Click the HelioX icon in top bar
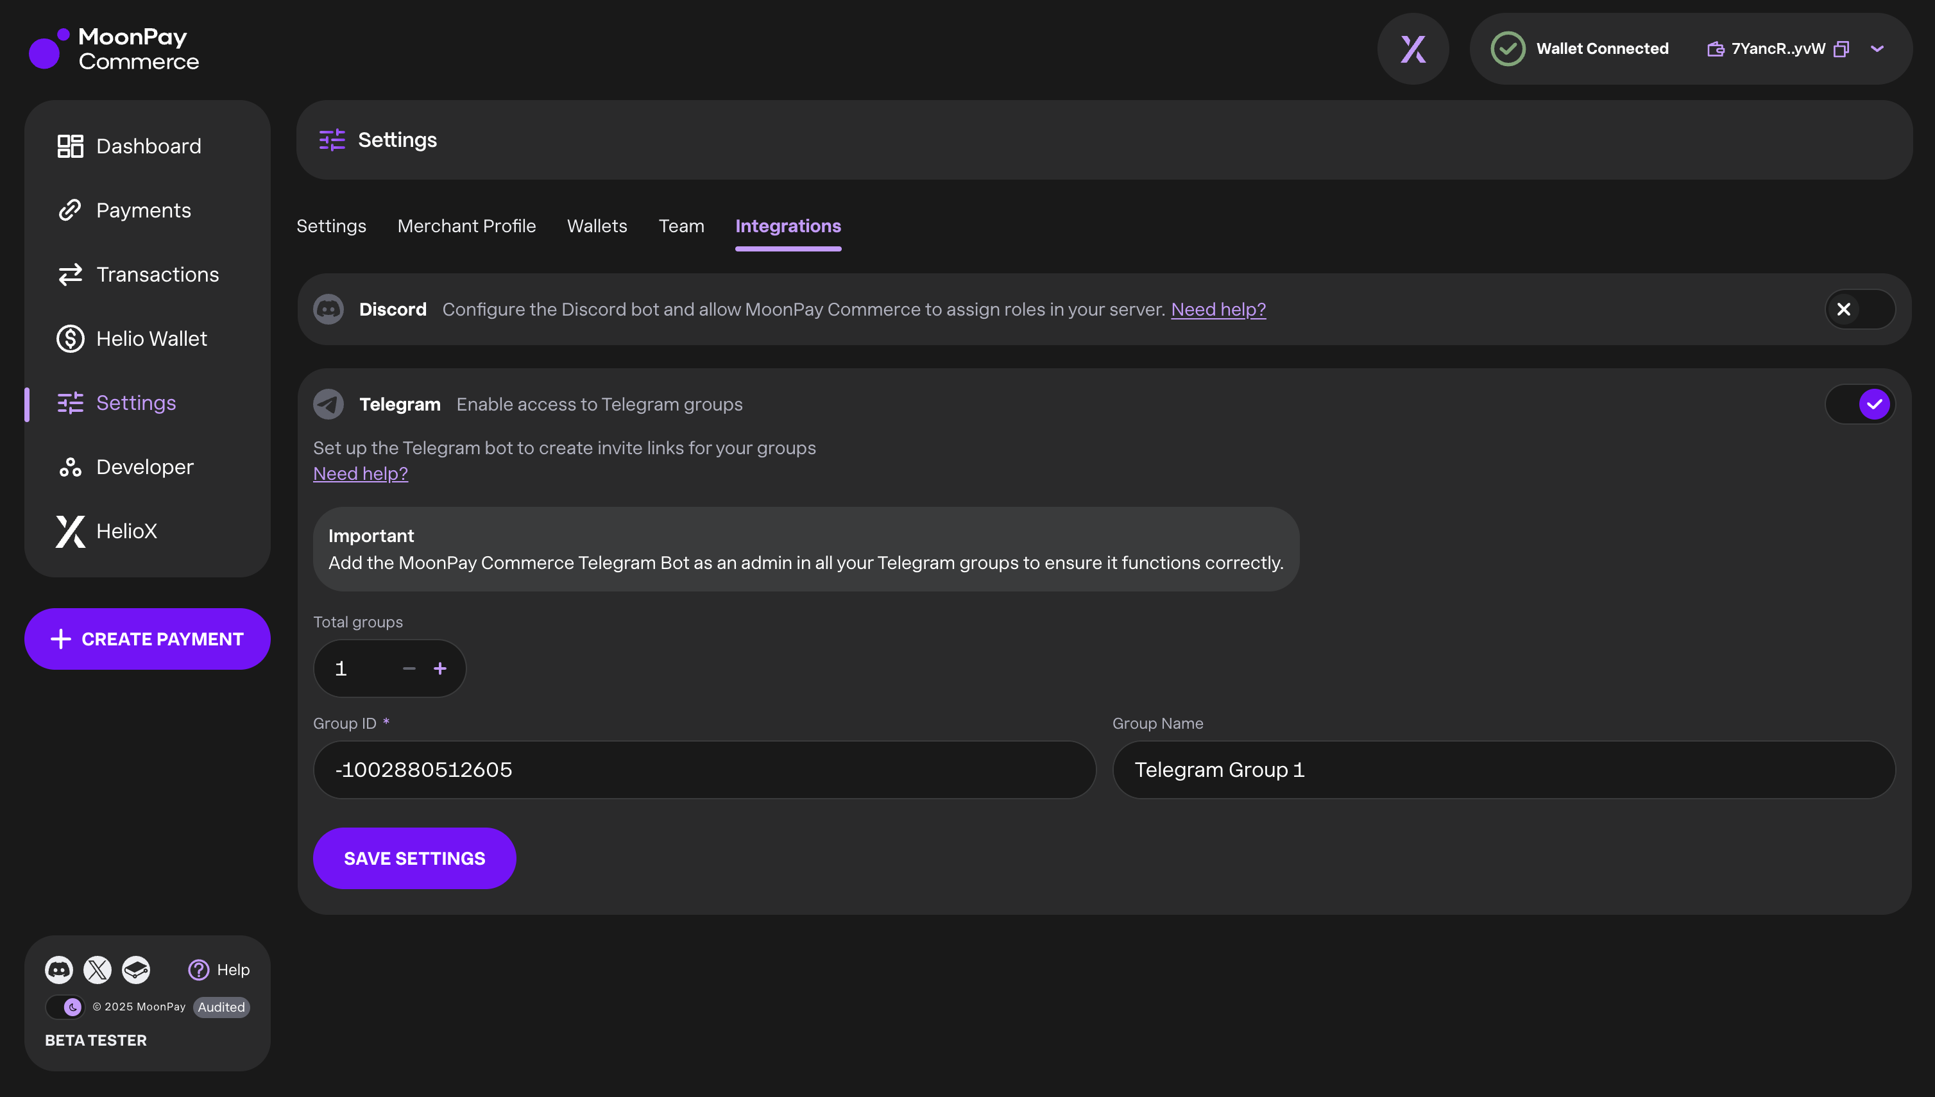The height and width of the screenshot is (1097, 1935). tap(1413, 49)
